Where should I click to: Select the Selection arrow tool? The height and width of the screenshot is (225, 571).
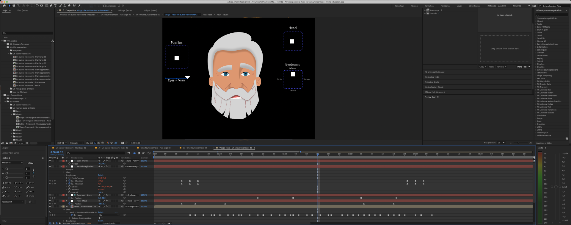point(10,6)
